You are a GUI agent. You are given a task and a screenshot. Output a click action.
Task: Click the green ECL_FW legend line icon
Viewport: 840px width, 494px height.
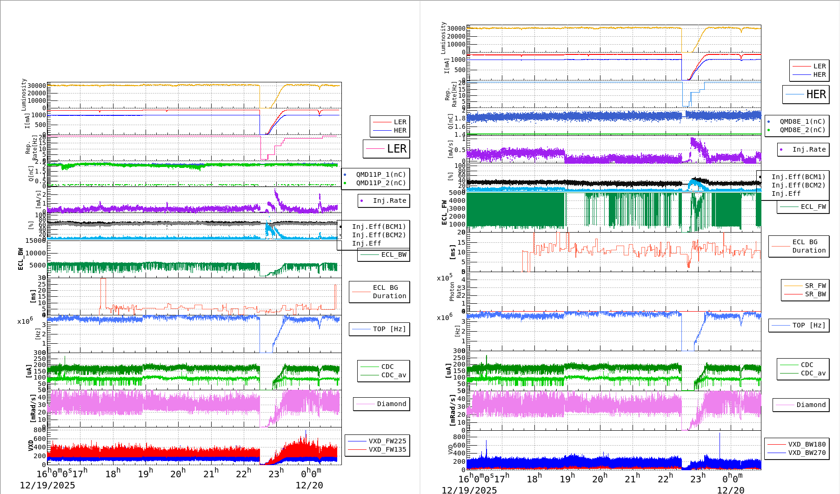790,207
